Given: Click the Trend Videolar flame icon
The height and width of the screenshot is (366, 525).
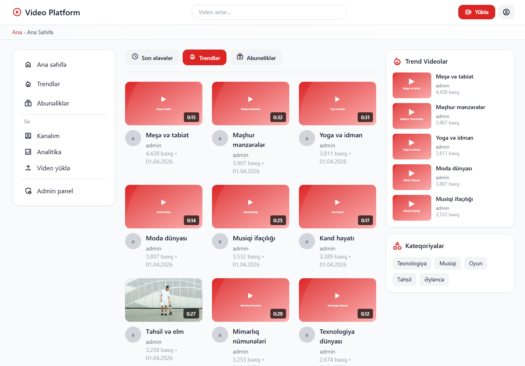Looking at the screenshot, I should (x=397, y=62).
